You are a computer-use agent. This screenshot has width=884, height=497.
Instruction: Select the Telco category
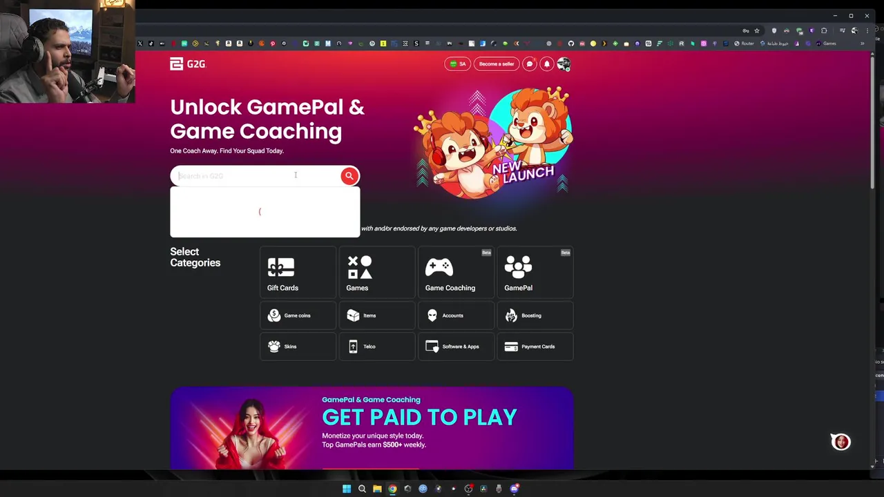[377, 347]
